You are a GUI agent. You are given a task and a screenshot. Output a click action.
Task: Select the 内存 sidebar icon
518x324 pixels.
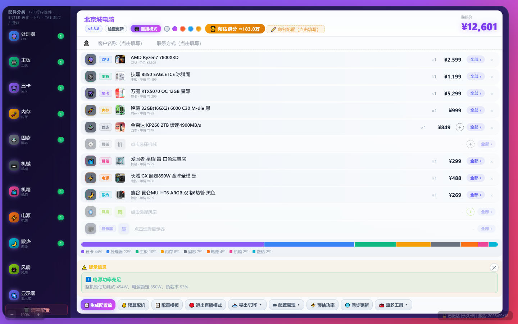point(14,114)
